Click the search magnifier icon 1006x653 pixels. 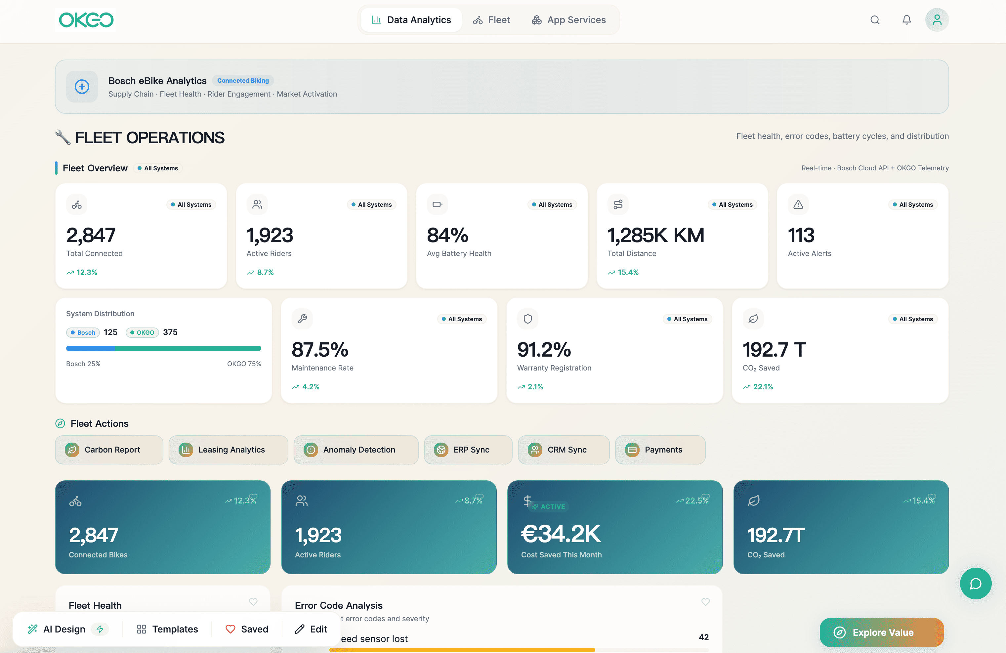coord(874,20)
